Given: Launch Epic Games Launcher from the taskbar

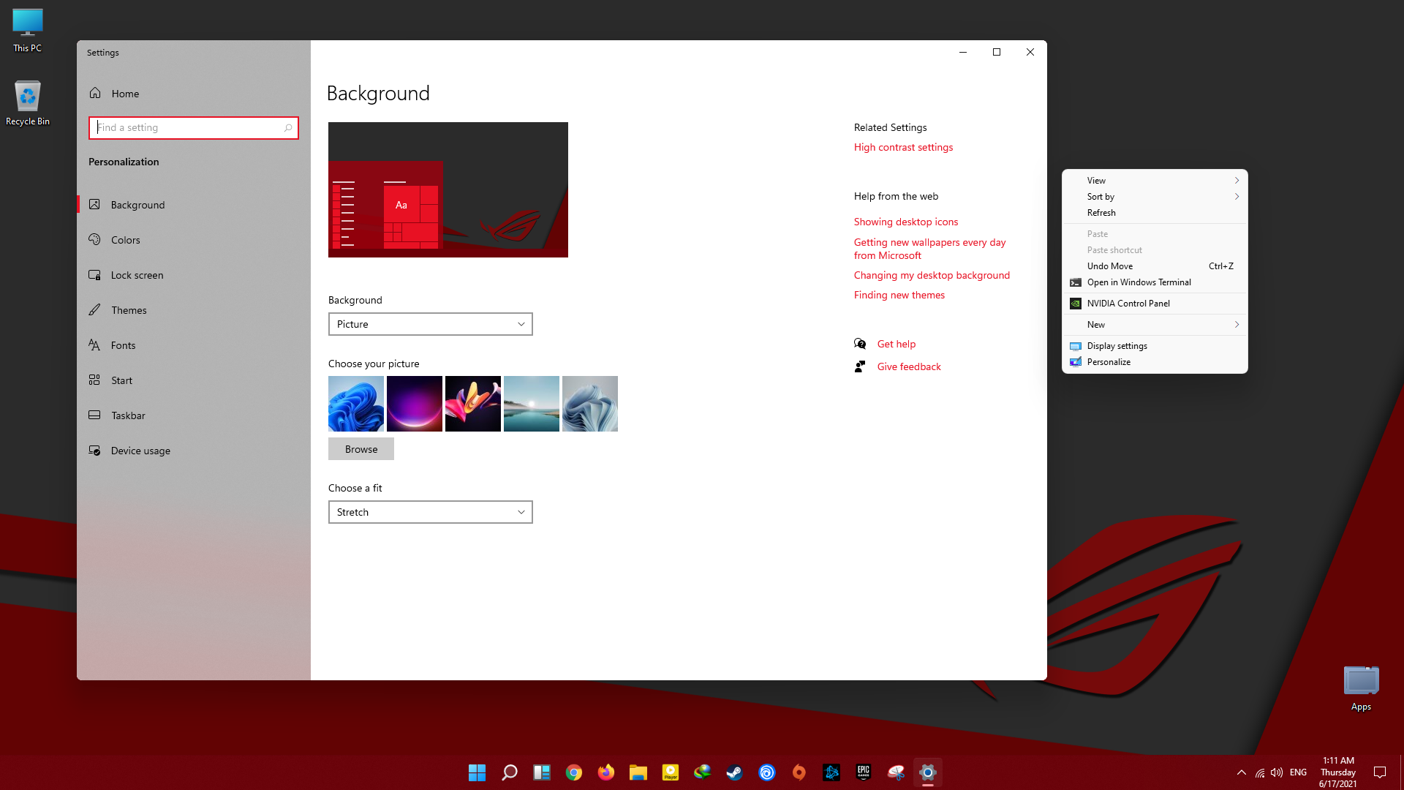Looking at the screenshot, I should pyautogui.click(x=864, y=772).
